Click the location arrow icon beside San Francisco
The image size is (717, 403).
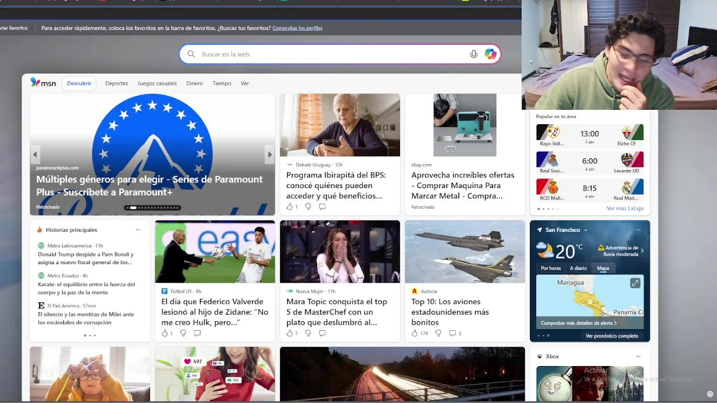[539, 230]
